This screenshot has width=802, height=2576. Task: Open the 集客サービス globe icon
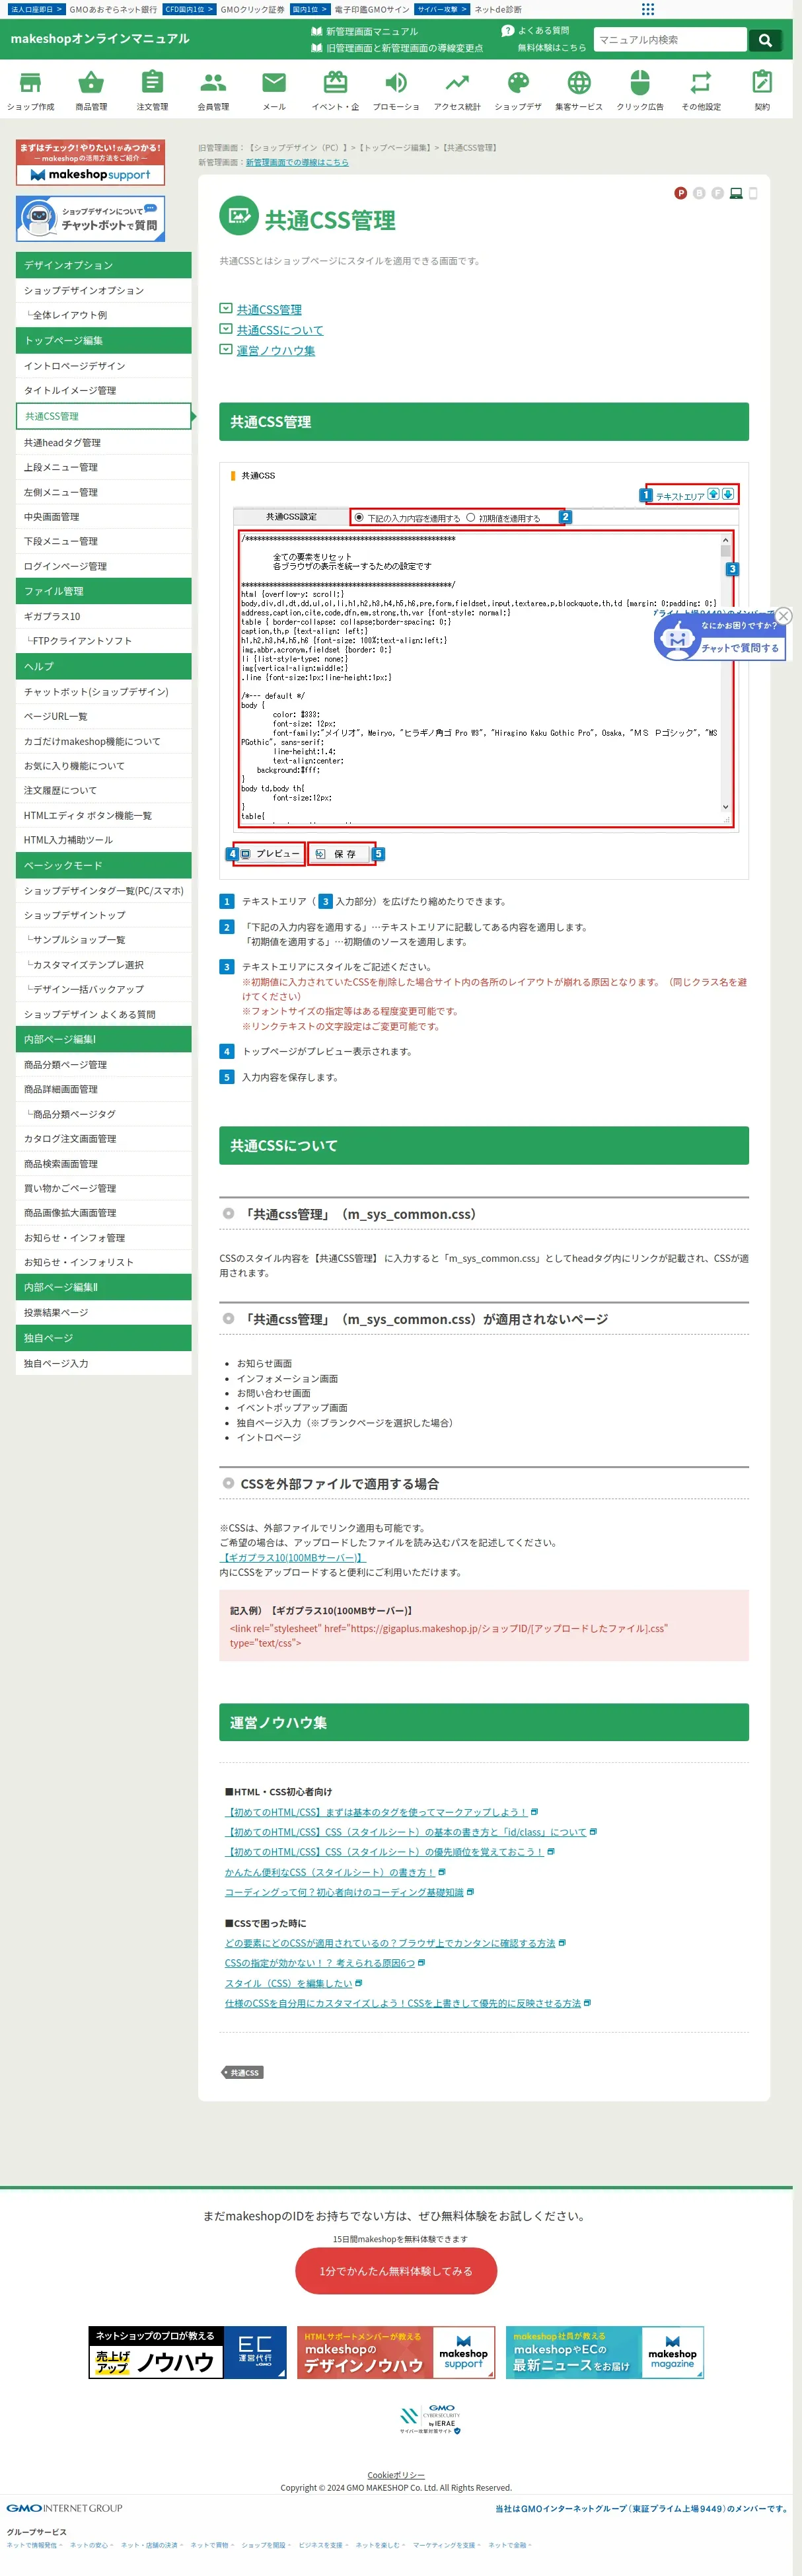tap(579, 83)
